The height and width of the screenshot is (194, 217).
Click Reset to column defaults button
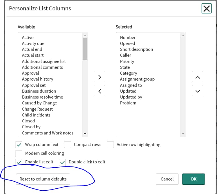[x=43, y=179]
